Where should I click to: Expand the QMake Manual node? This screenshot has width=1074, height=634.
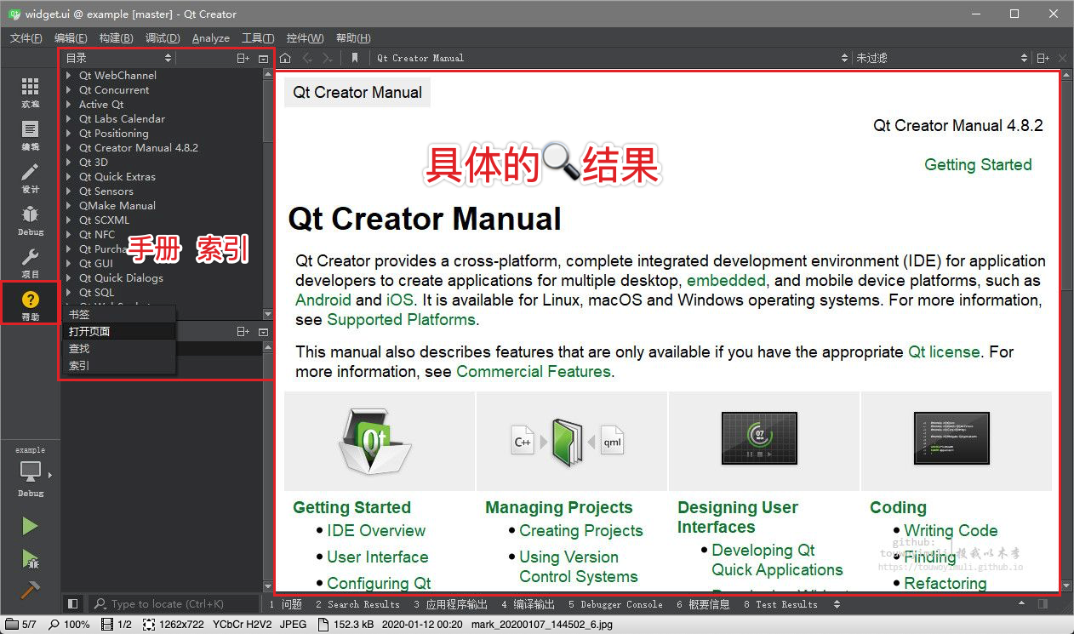pos(68,206)
